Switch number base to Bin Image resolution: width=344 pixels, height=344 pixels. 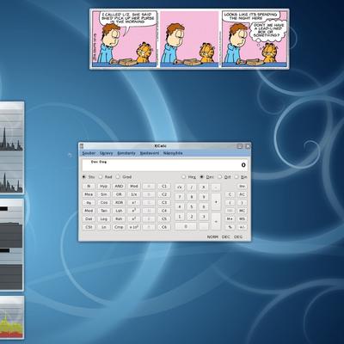coord(241,177)
